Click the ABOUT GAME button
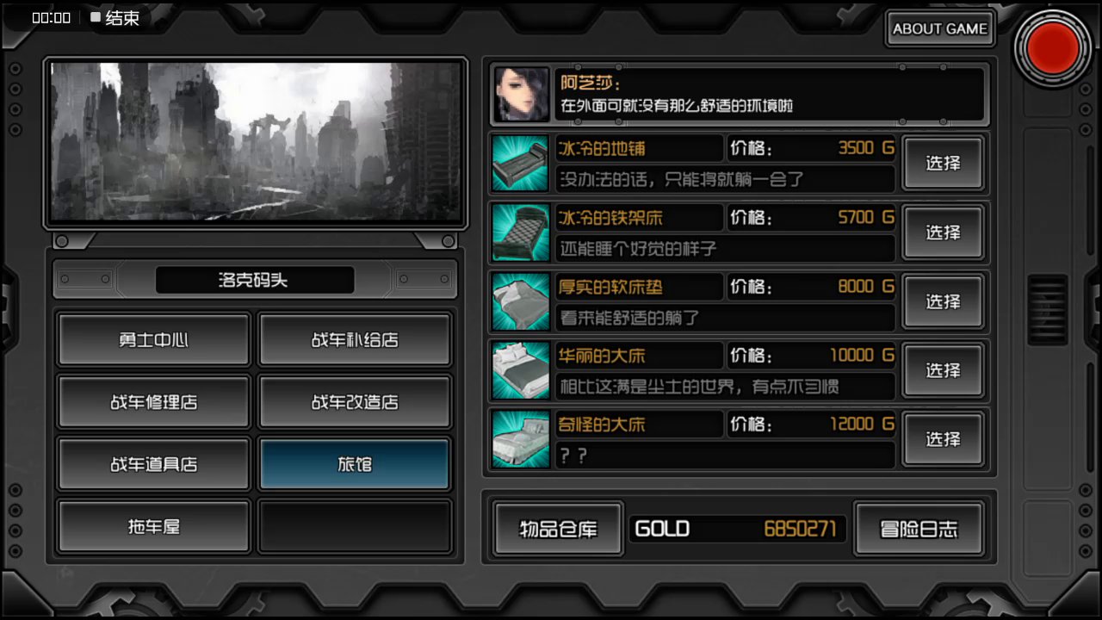 pyautogui.click(x=940, y=28)
